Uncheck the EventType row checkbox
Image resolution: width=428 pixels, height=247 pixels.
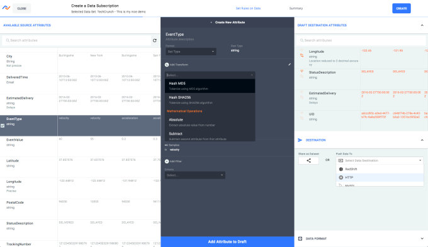tap(3, 126)
